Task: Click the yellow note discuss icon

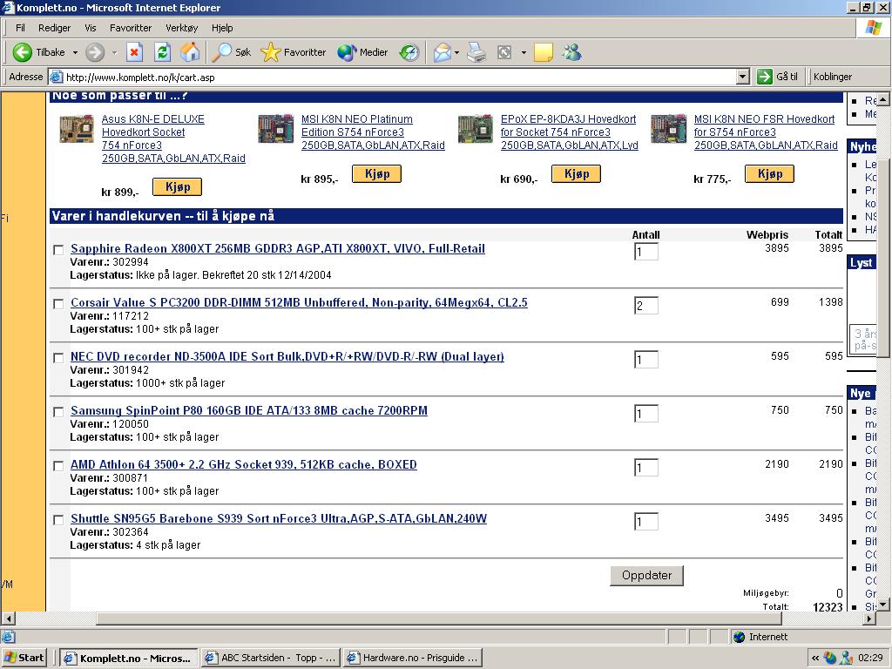Action: tap(544, 52)
